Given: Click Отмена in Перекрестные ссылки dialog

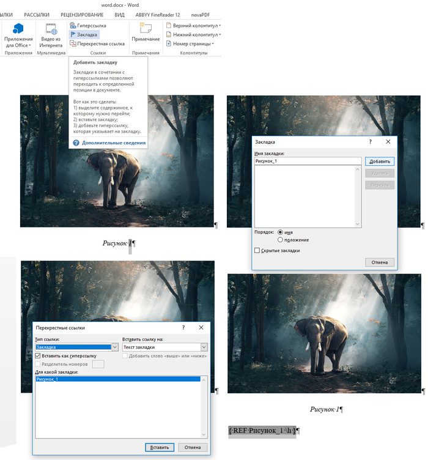Looking at the screenshot, I should tap(193, 447).
